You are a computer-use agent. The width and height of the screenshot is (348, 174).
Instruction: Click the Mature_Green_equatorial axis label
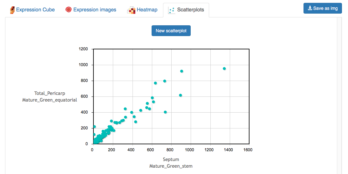coord(50,100)
